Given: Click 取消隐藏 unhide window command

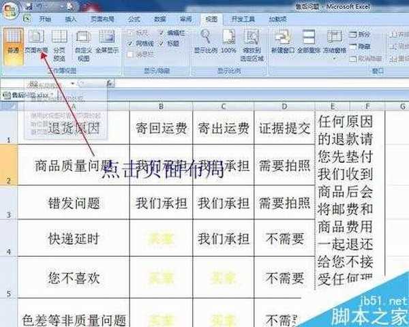Looking at the screenshot, I should coord(365,59).
